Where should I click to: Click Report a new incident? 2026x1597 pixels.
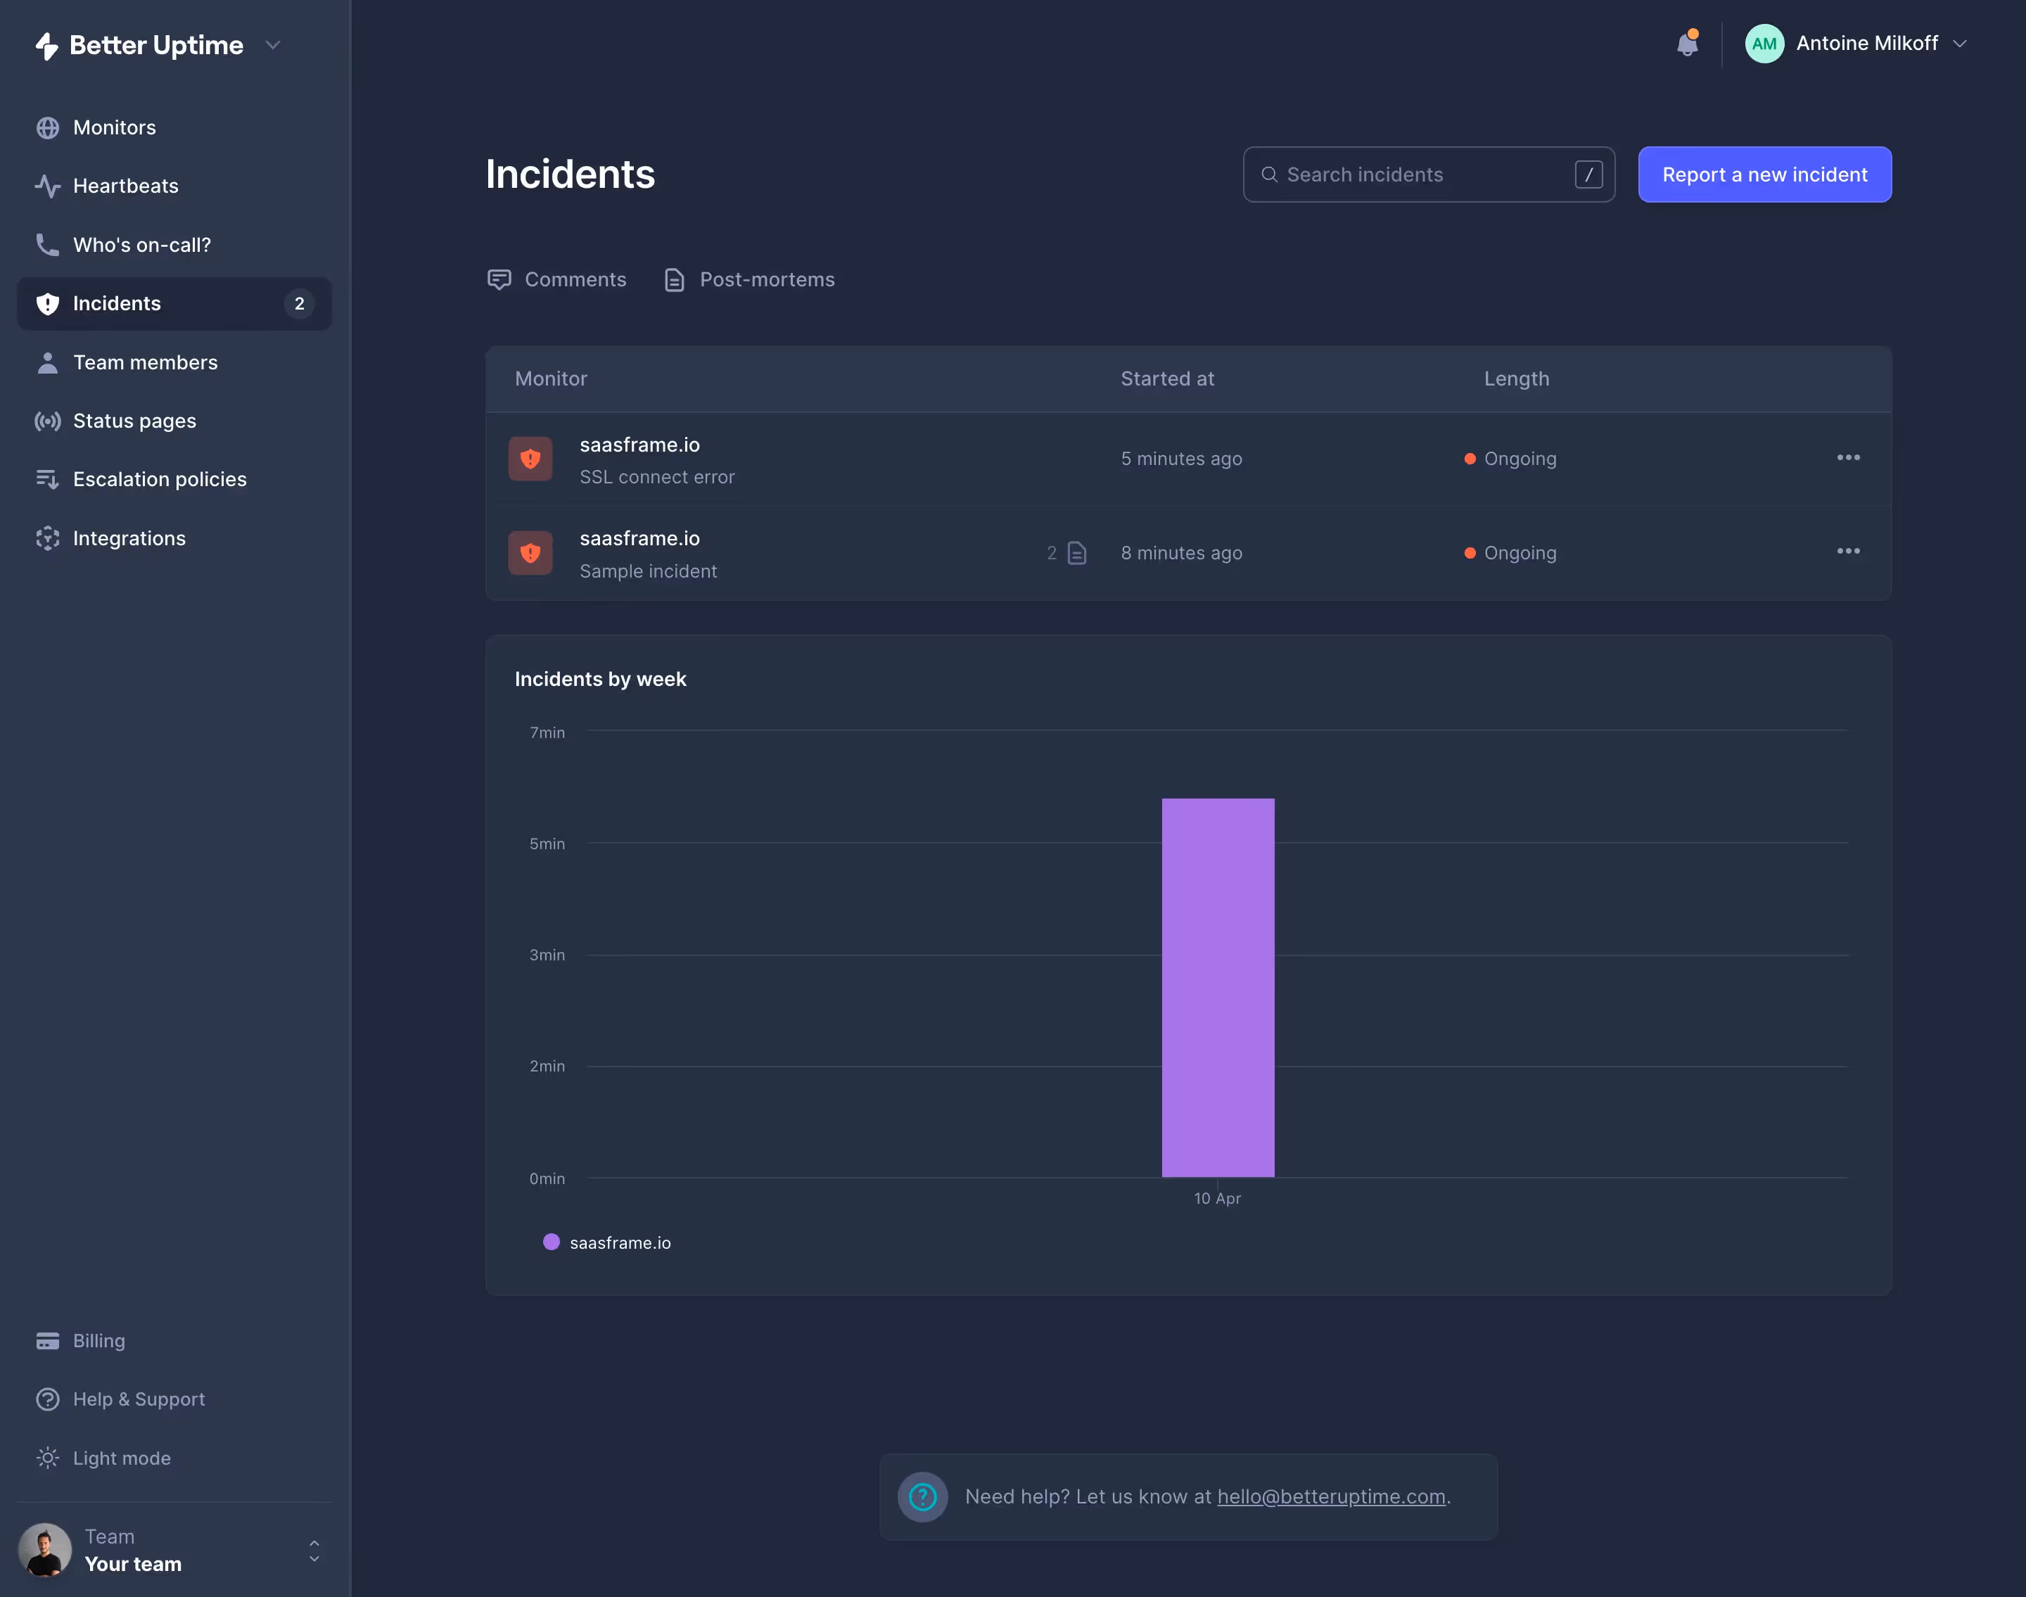1764,174
